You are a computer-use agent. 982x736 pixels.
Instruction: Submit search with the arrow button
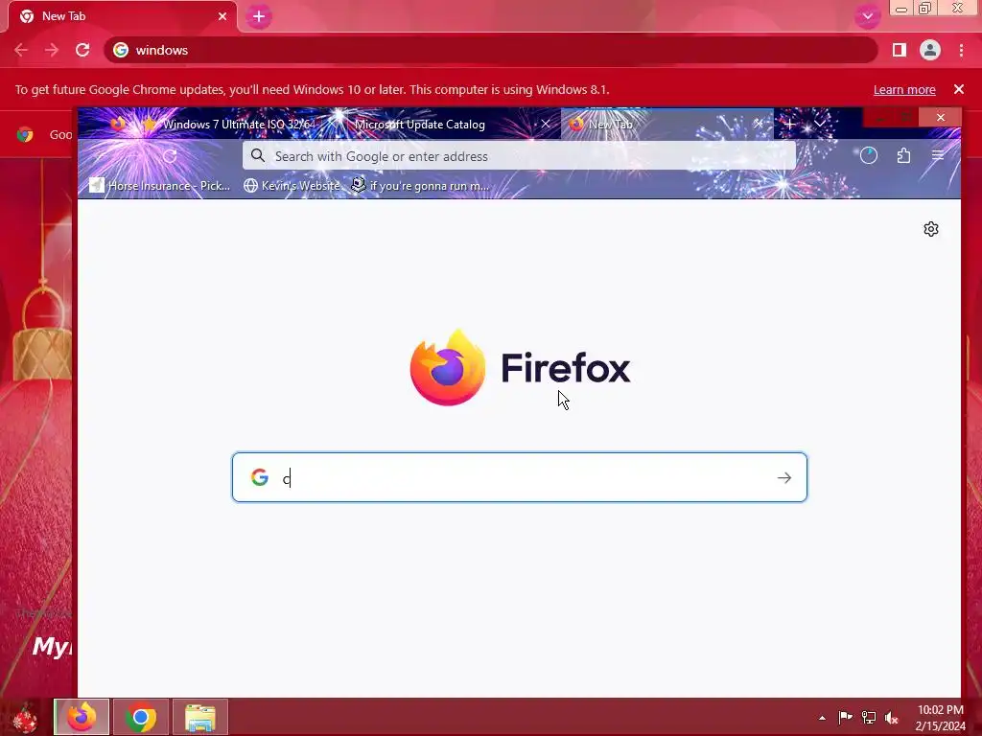point(784,478)
